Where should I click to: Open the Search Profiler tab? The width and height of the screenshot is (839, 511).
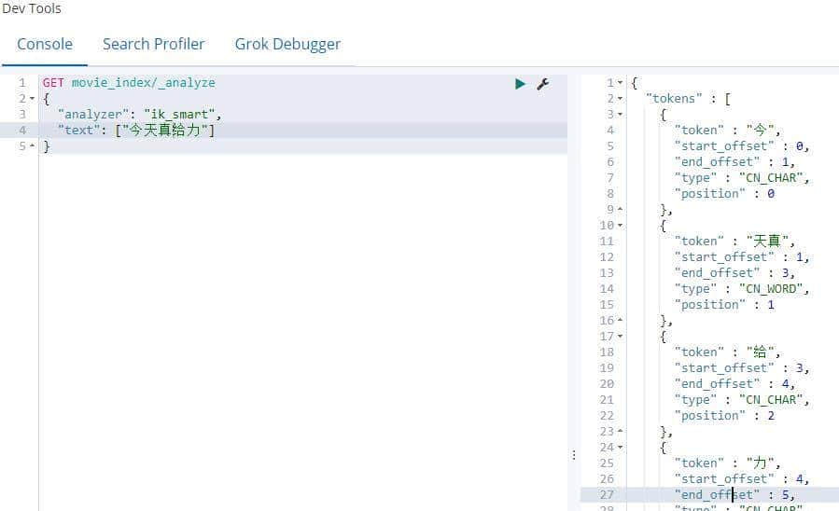(154, 44)
